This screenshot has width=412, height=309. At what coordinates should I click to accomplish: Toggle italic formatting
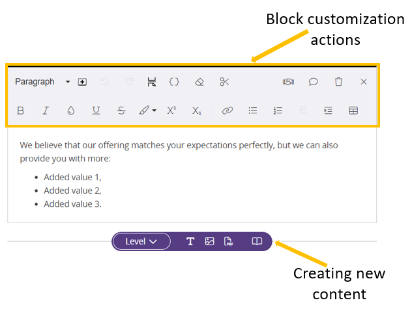(x=46, y=111)
